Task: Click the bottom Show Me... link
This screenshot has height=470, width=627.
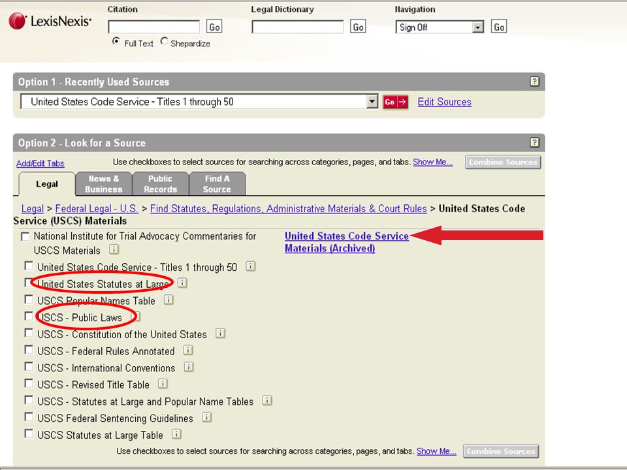Action: (x=436, y=451)
